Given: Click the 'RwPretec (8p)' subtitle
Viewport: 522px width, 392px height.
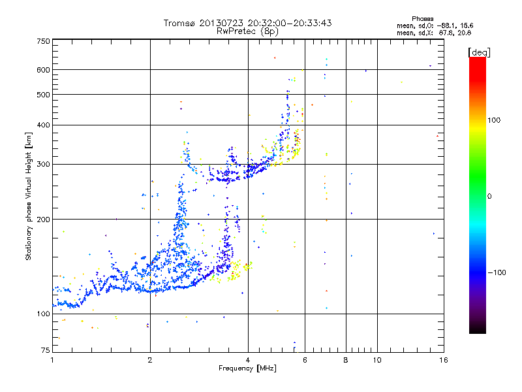Looking at the screenshot, I should [x=248, y=31].
